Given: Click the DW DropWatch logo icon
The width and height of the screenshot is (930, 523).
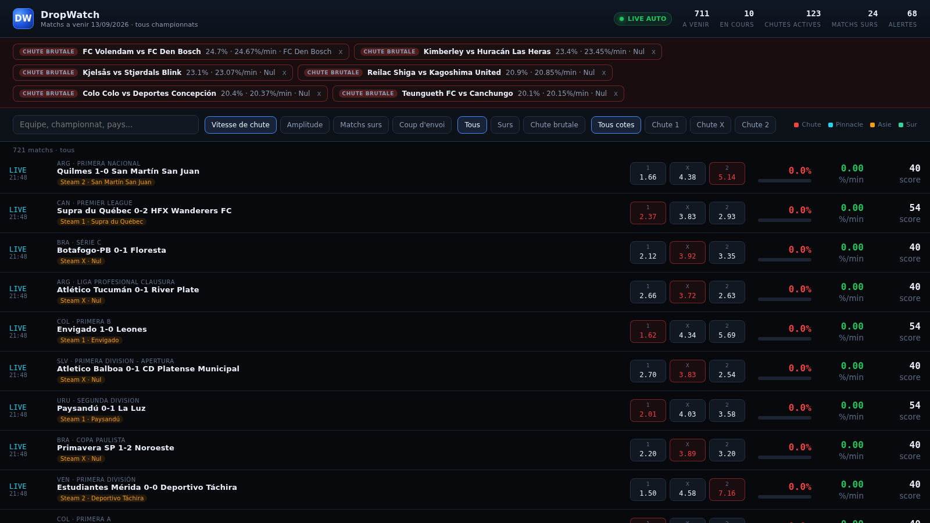Looking at the screenshot, I should 23,19.
